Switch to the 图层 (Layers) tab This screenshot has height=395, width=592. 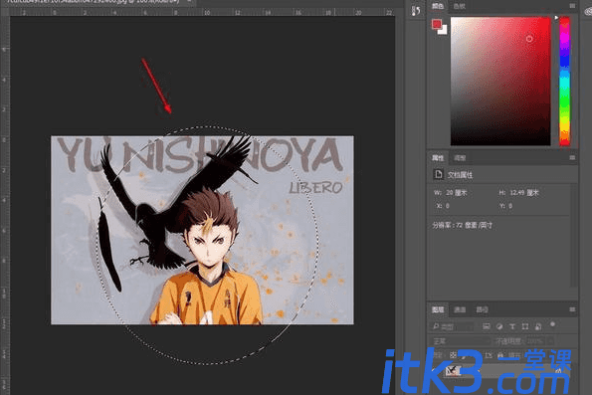[438, 309]
